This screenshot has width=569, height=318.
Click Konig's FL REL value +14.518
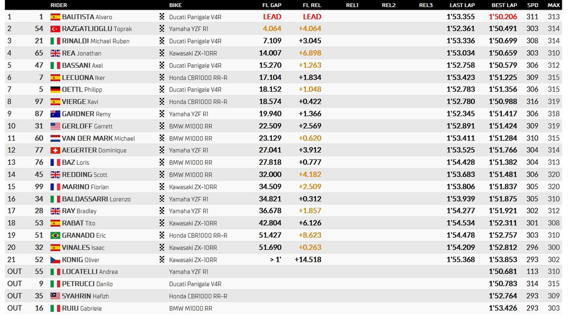pos(308,260)
